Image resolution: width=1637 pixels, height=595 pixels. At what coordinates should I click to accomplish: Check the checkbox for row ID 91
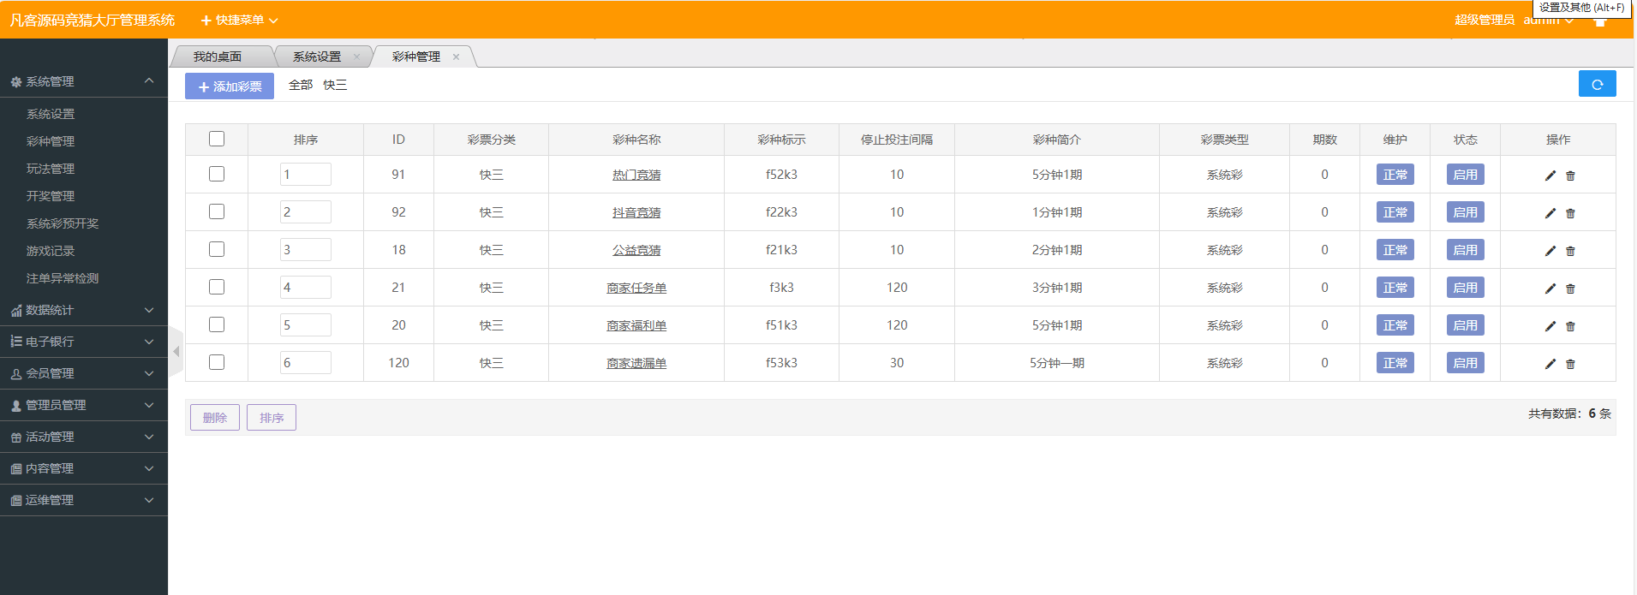[x=217, y=174]
